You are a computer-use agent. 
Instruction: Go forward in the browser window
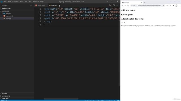pos(125,6)
